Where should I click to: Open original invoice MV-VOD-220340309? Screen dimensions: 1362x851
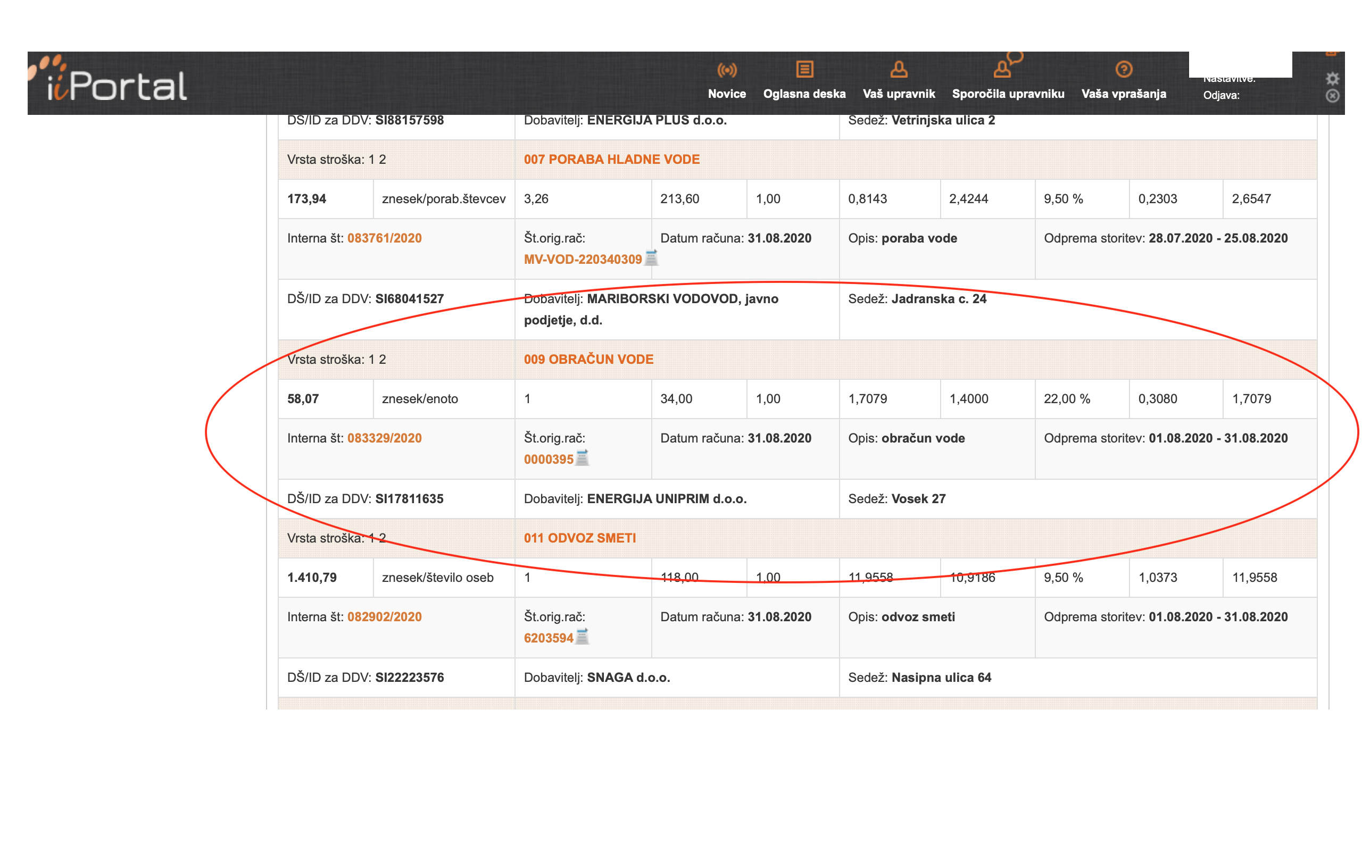[583, 260]
